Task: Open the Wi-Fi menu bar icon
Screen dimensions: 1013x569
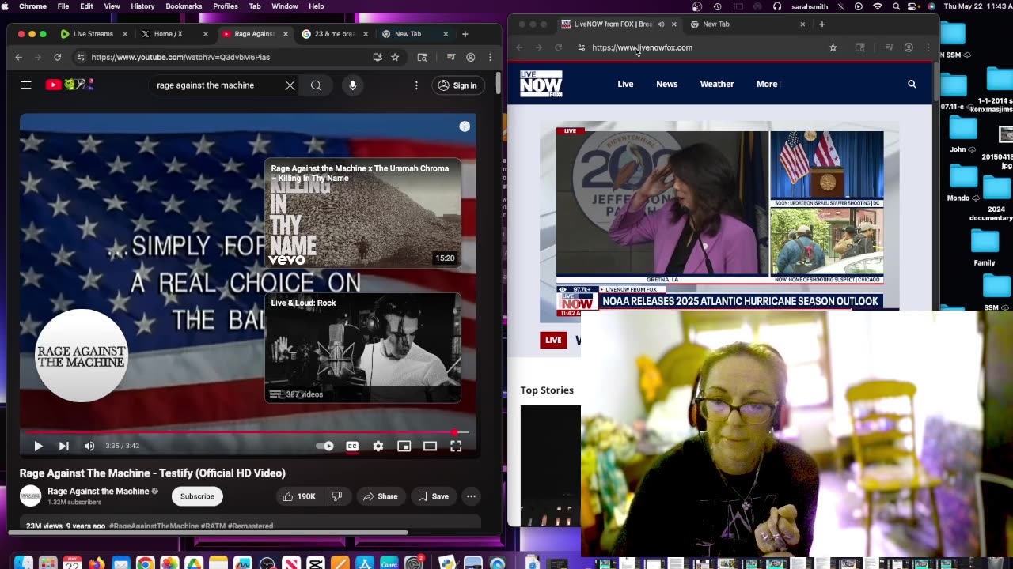Action: point(878,6)
